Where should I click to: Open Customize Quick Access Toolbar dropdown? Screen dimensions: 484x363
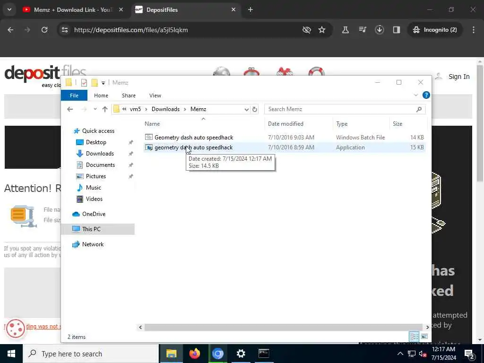click(x=103, y=83)
